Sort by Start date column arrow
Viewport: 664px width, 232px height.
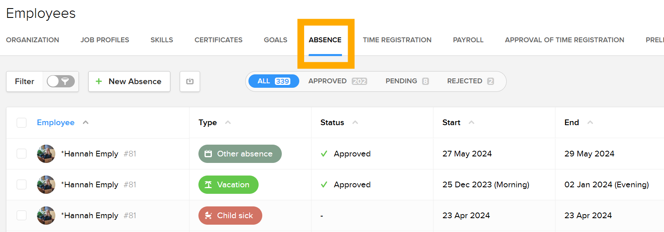pos(471,122)
